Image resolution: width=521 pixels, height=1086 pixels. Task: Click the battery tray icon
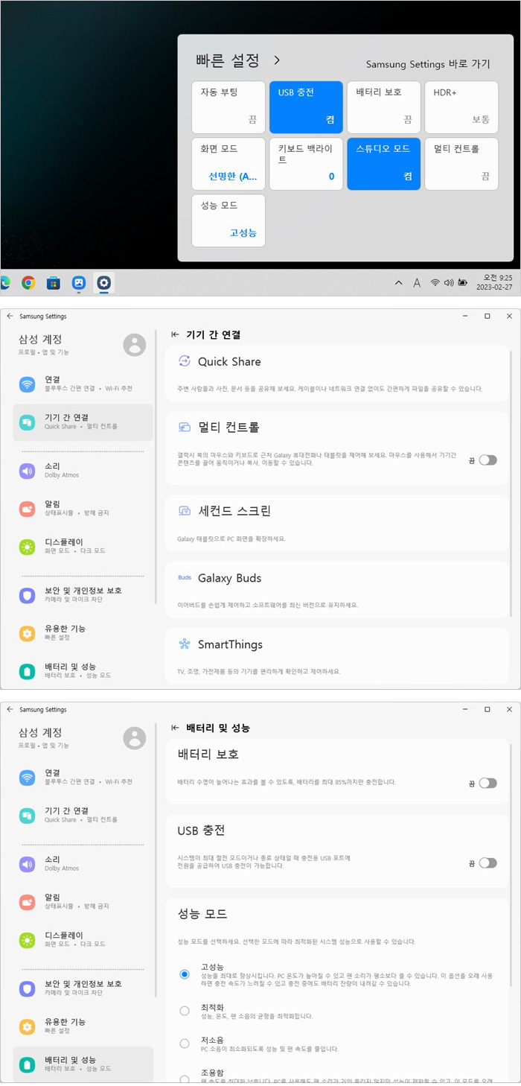(x=463, y=283)
